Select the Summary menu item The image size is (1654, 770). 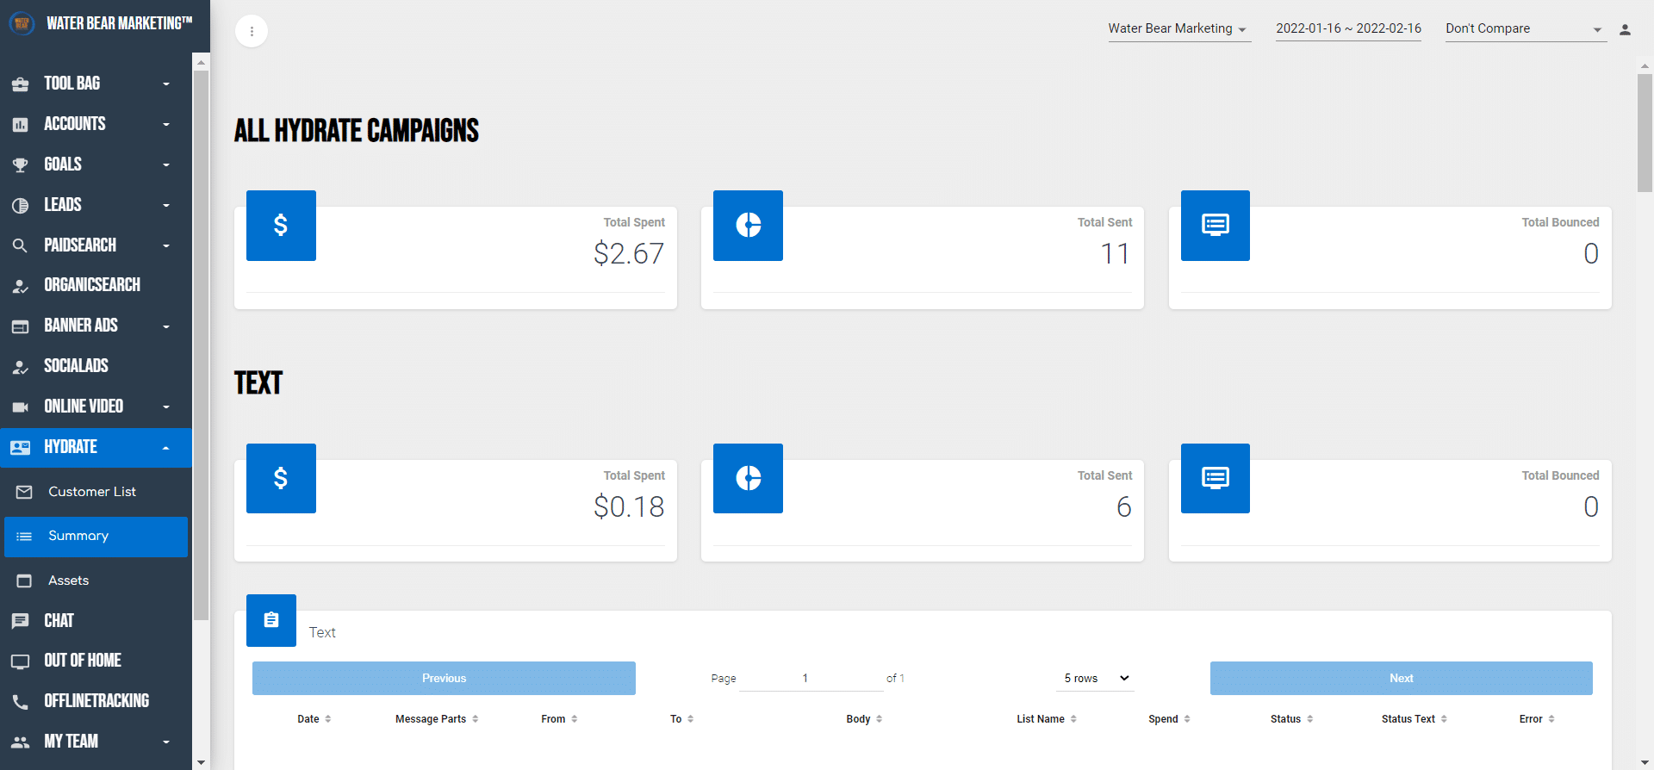pyautogui.click(x=96, y=537)
